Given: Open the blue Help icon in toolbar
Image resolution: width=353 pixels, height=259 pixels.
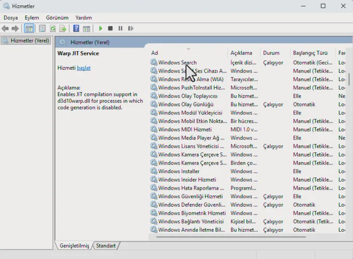Looking at the screenshot, I should 76,28.
